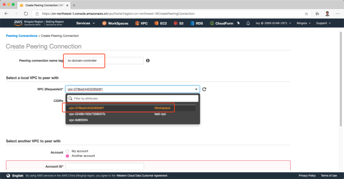Viewport: 344px width, 179px height.
Task: Click the Peering Connections breadcrumb link
Action: [x=21, y=36]
